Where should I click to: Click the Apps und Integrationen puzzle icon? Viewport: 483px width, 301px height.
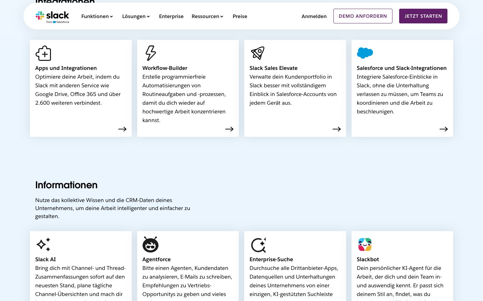pos(43,53)
